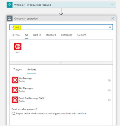Click in the twilio search box
This screenshot has width=120, height=126.
[61, 27]
